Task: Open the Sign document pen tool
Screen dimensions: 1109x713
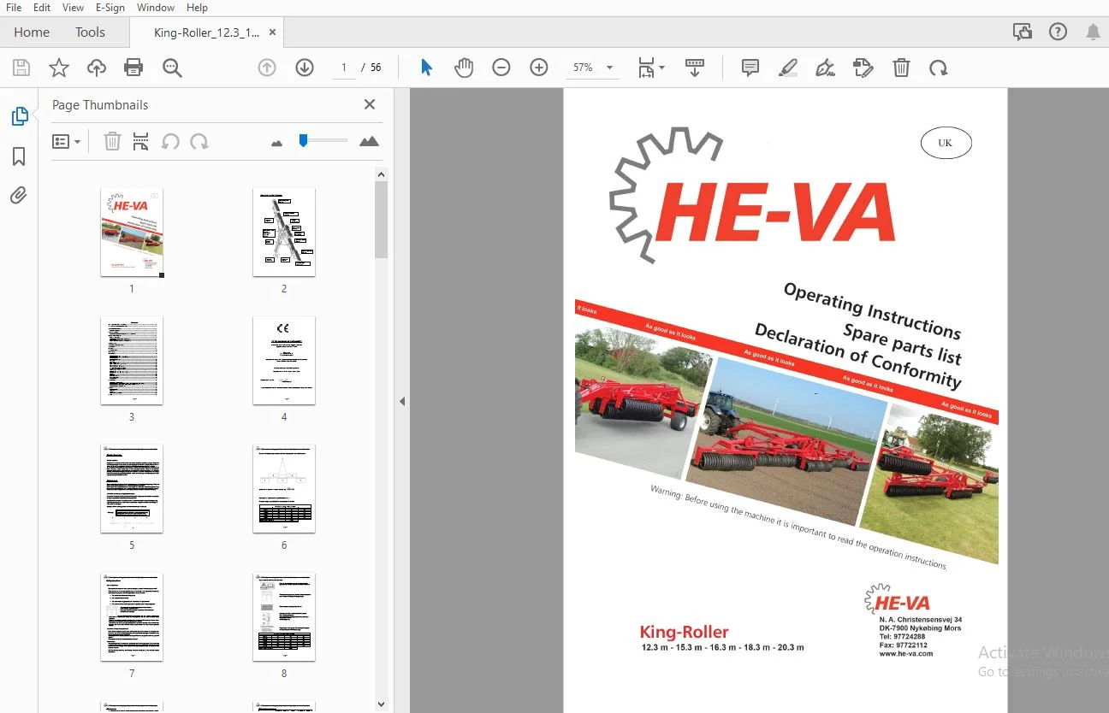Action: pyautogui.click(x=826, y=68)
